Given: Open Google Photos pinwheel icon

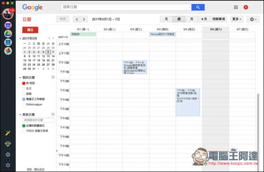Looking at the screenshot, I should [8, 51].
